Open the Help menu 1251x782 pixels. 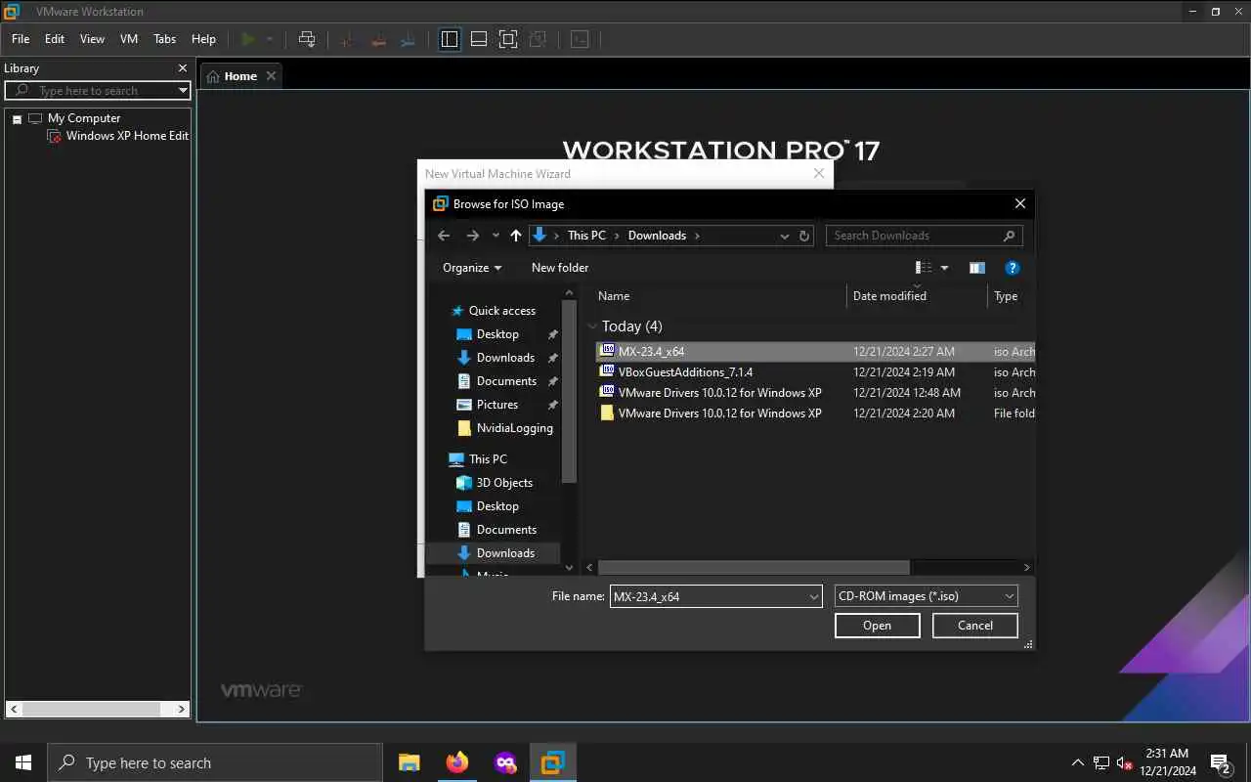pyautogui.click(x=203, y=39)
